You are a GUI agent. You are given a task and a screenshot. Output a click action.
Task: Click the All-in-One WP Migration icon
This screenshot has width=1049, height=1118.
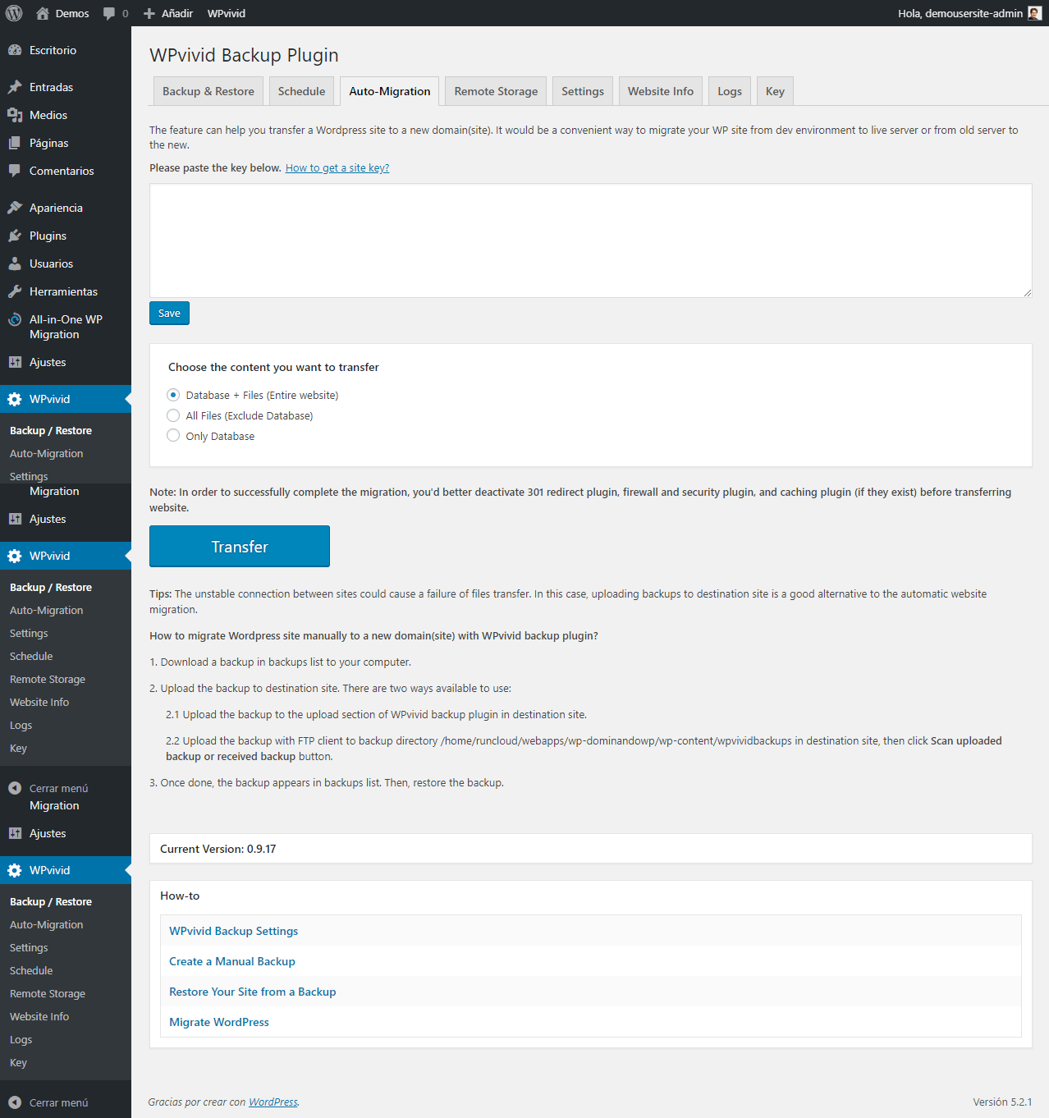pyautogui.click(x=15, y=319)
